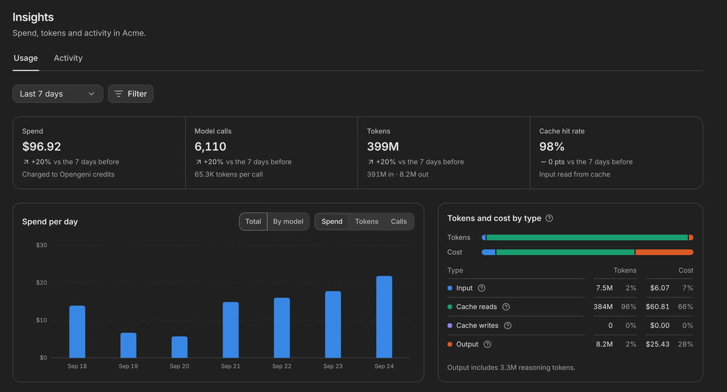Click the 399M tokens value
Image resolution: width=727 pixels, height=392 pixels.
pos(383,147)
